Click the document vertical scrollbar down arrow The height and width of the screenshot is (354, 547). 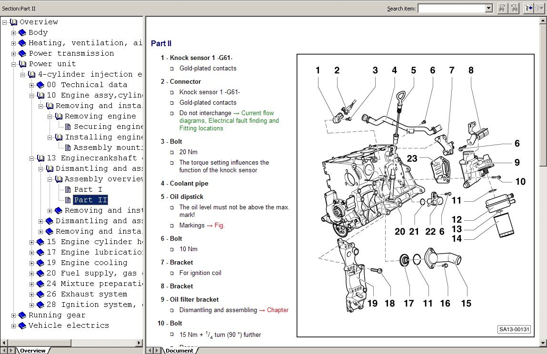point(543,343)
